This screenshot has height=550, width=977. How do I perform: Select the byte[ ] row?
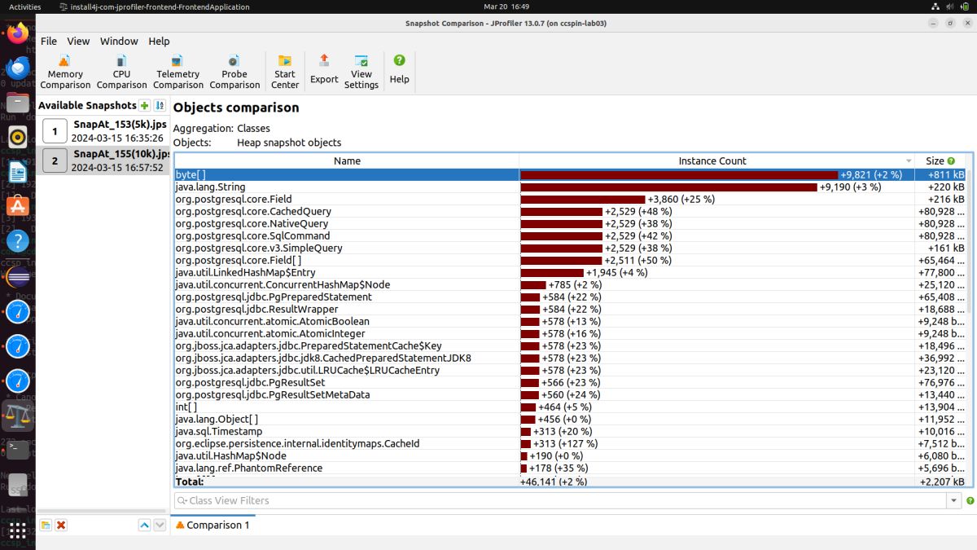[570, 174]
